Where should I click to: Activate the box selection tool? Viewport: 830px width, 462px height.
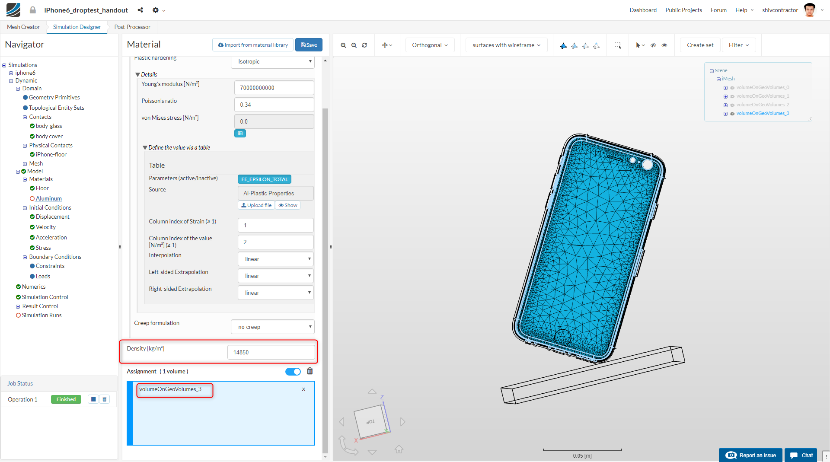[618, 45]
